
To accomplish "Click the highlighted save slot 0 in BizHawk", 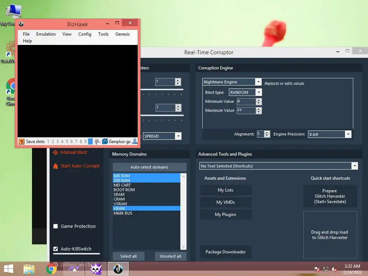I will coord(90,142).
